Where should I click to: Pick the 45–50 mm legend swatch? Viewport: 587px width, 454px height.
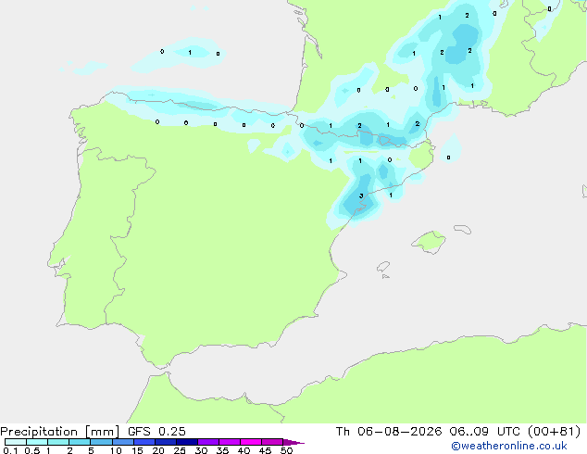[x=272, y=442]
